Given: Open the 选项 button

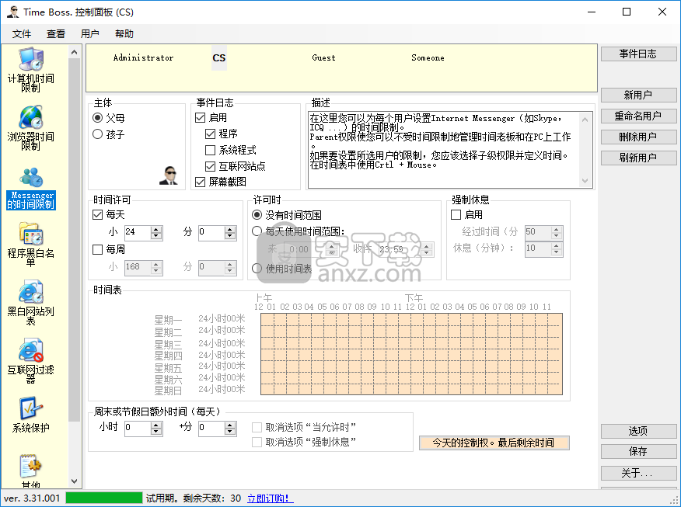Looking at the screenshot, I should [638, 431].
